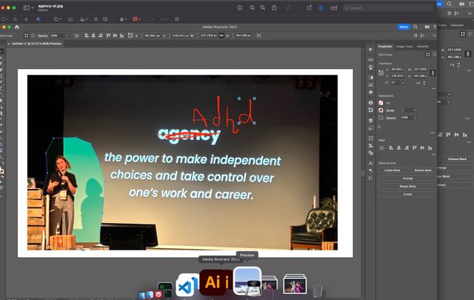
Task: Open Preview's Adjust Size tool
Action: point(105,19)
